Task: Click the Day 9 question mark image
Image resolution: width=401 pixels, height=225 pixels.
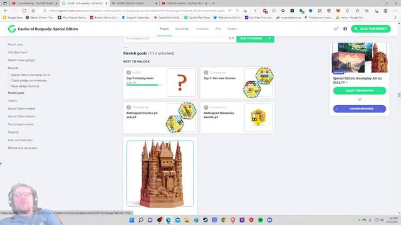Action: (181, 82)
